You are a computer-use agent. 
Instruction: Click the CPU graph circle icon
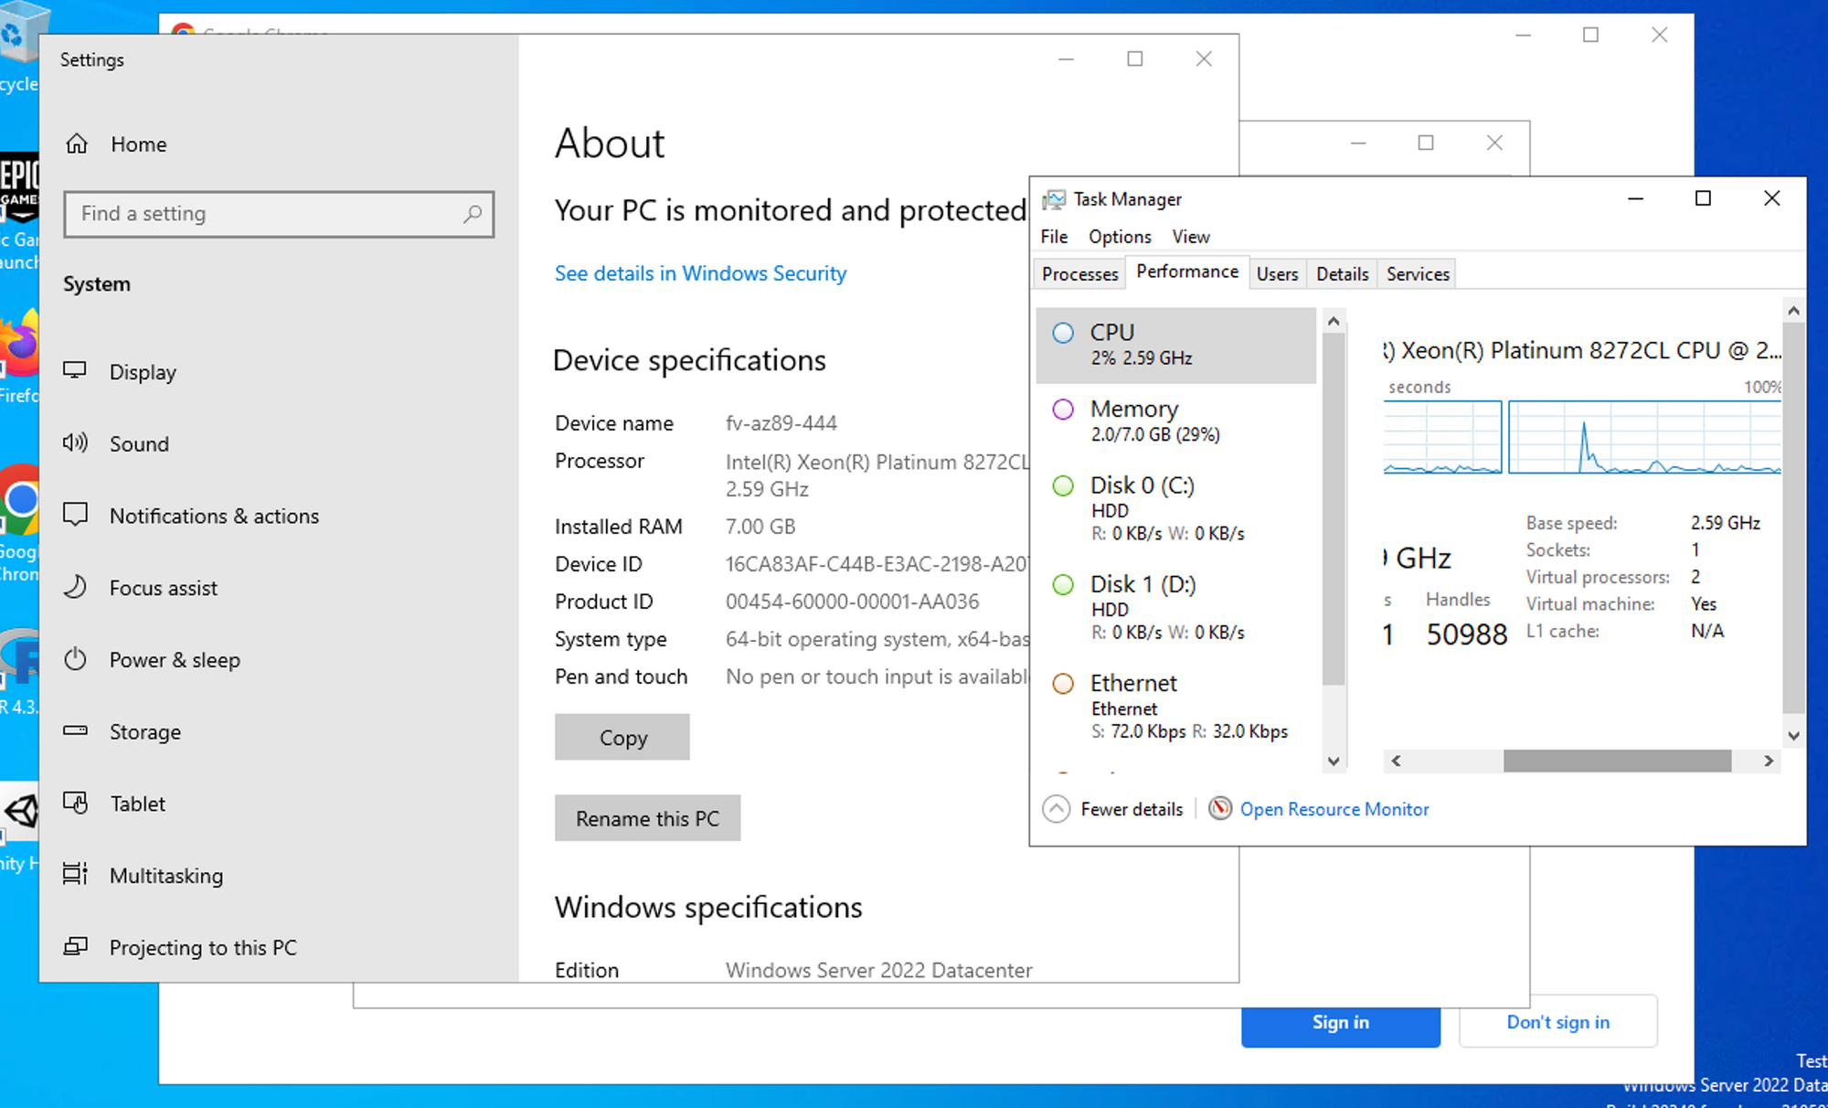pos(1063,333)
